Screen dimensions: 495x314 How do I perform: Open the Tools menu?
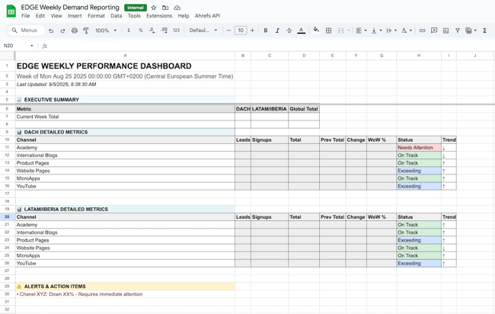134,16
